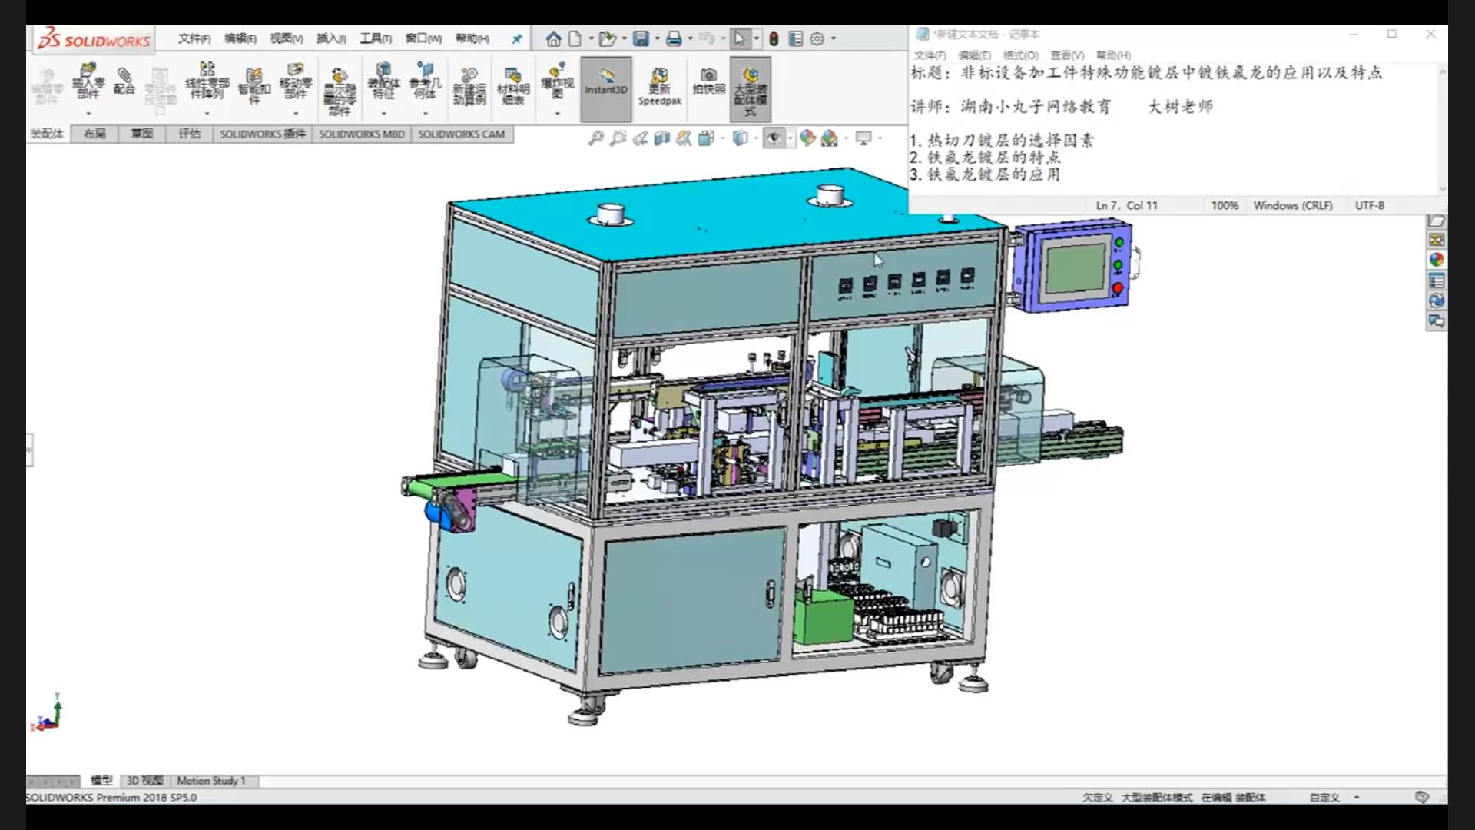Open Notepad 格式(O) Format menu
Screen dimensions: 1475x830
[1020, 55]
